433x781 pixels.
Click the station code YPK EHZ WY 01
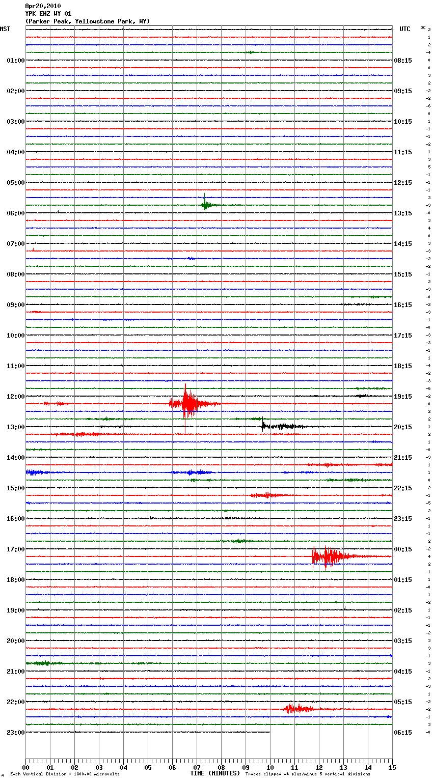(x=48, y=14)
